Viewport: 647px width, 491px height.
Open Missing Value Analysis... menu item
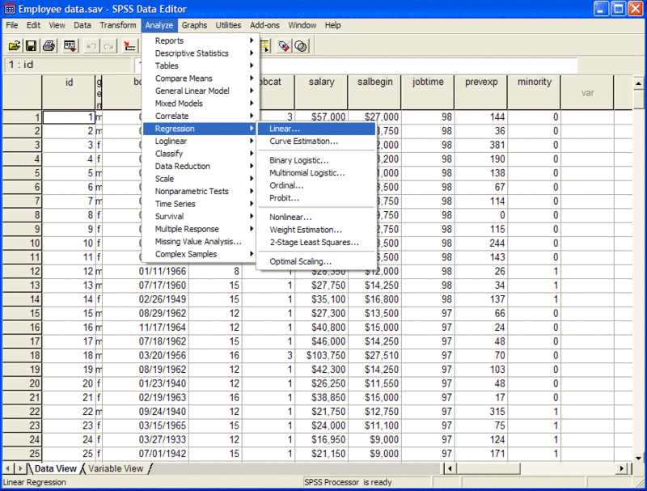198,241
